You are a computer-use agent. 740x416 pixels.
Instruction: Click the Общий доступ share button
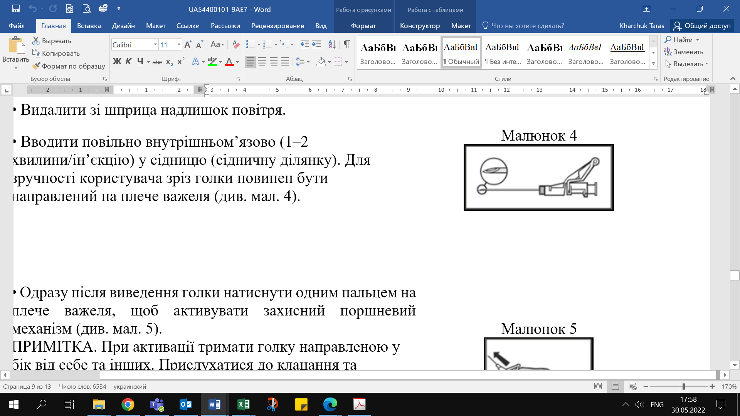(x=702, y=26)
